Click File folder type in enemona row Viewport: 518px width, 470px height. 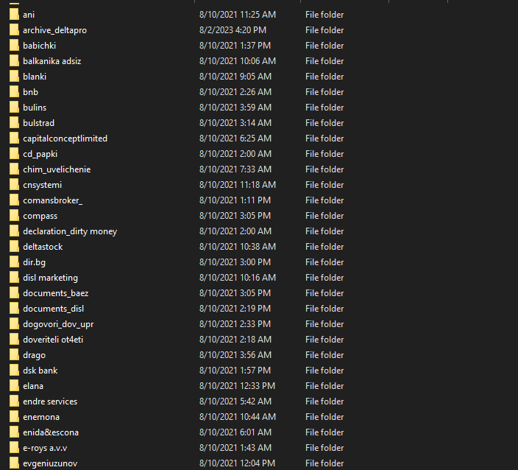coord(324,417)
